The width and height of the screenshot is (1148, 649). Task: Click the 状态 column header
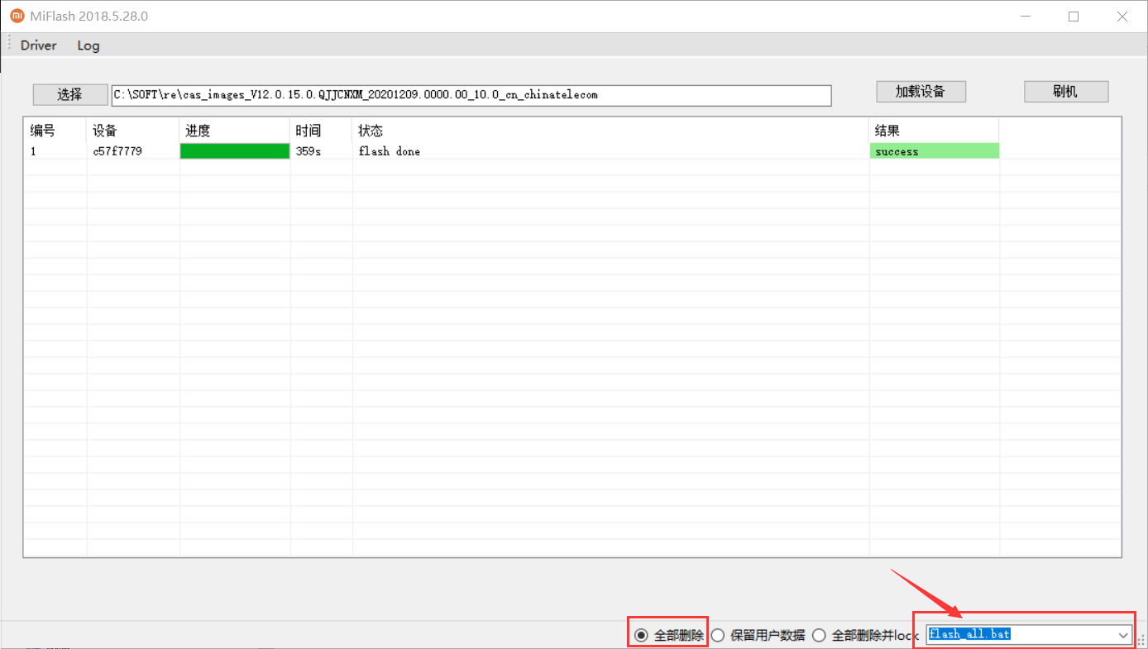click(610, 131)
